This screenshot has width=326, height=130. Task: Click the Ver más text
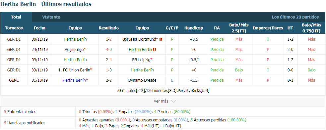[161, 101]
